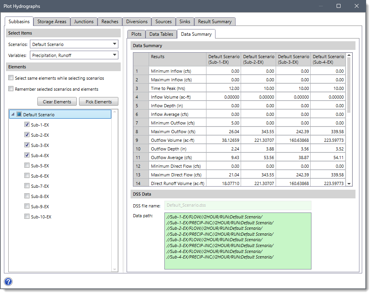372x295 pixels.
Task: Click the elements list scroll-up arrow
Action: [114, 112]
